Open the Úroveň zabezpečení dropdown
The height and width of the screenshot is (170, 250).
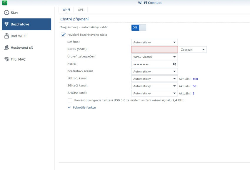[x=154, y=57]
